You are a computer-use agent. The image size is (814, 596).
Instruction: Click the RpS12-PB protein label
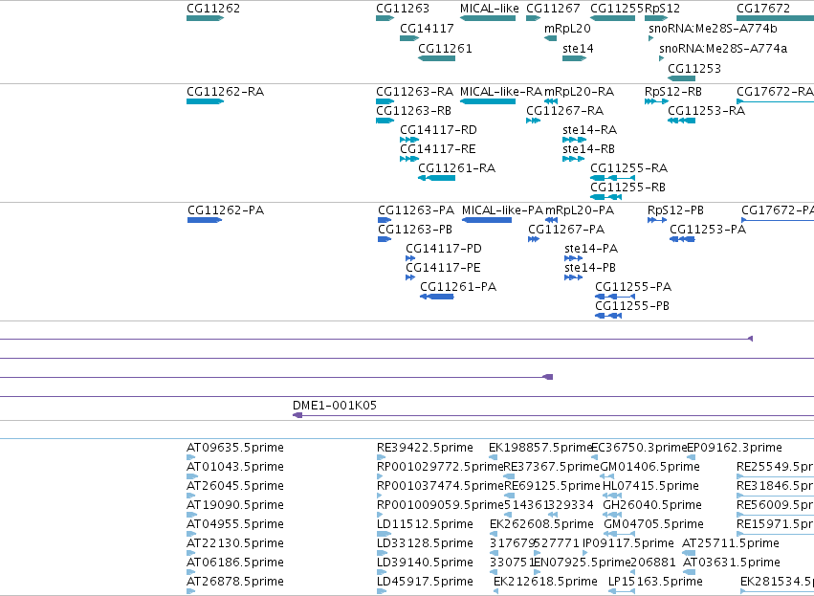click(675, 210)
